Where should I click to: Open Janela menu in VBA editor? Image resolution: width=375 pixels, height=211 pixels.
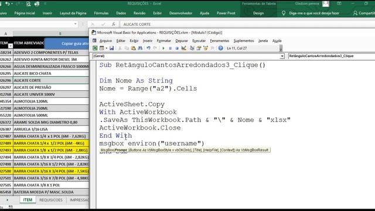pyautogui.click(x=263, y=40)
